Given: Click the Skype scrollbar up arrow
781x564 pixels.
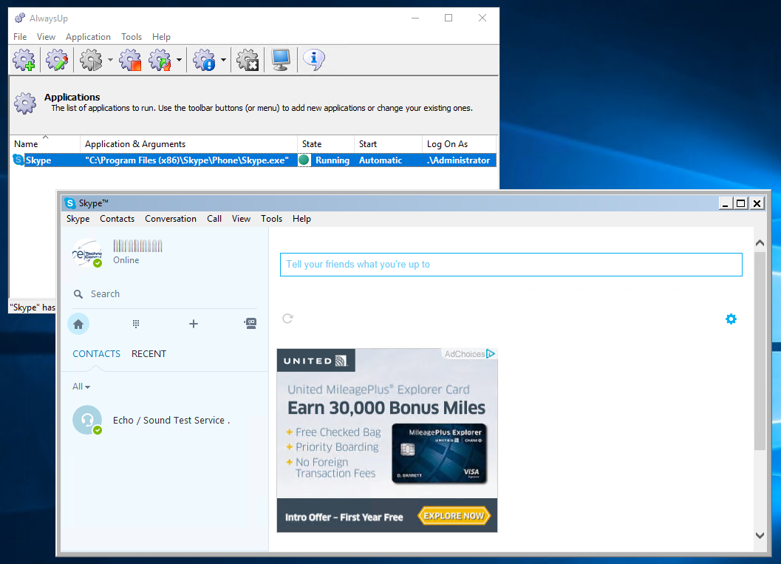Looking at the screenshot, I should click(x=760, y=243).
